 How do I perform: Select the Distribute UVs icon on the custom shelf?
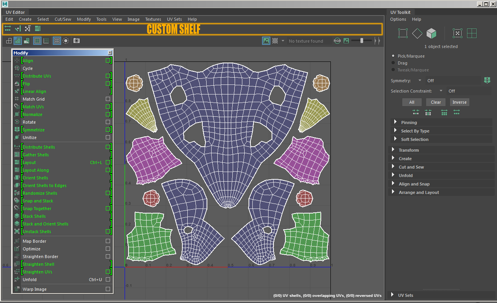8,28
